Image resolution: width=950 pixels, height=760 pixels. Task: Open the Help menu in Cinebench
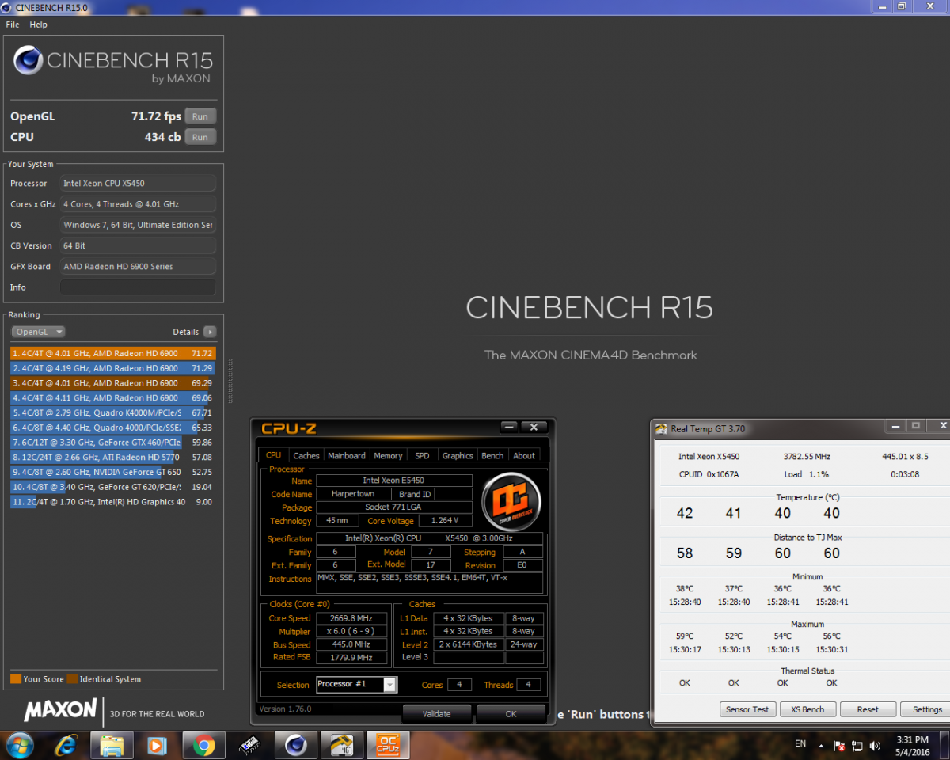[x=39, y=25]
